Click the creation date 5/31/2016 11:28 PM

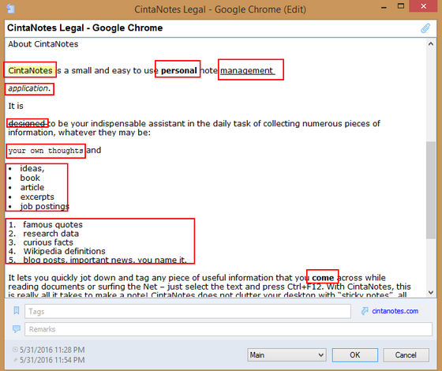coord(52,350)
